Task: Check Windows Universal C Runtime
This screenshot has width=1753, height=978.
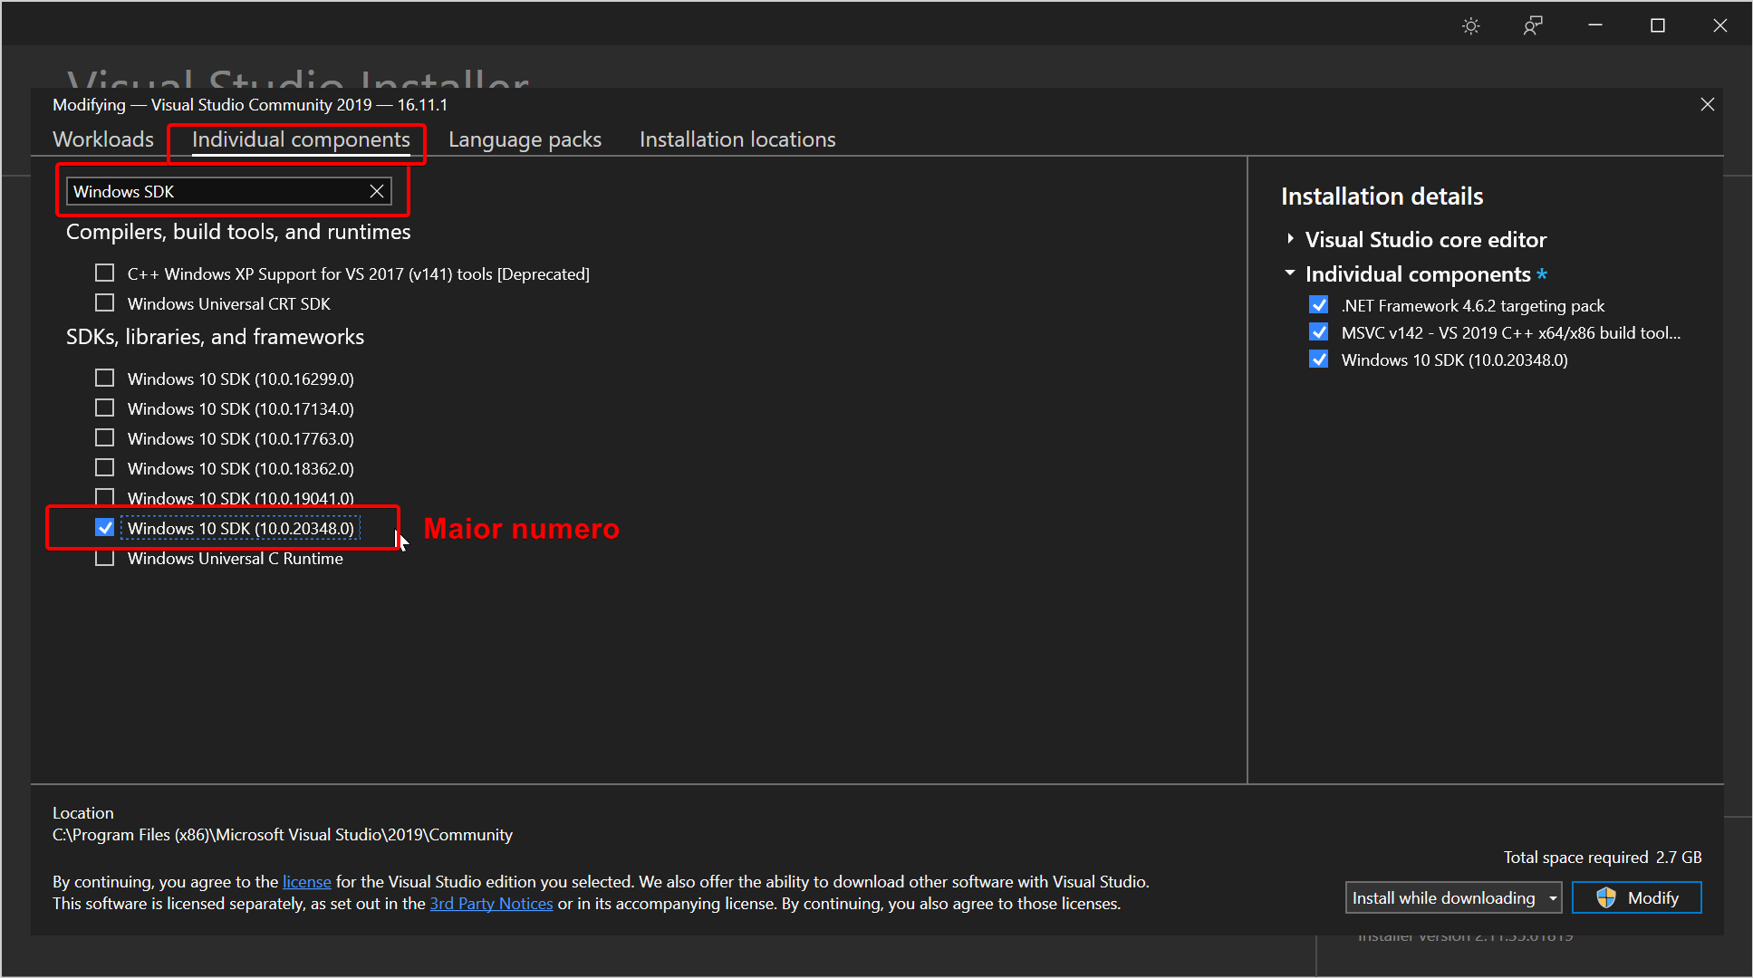Action: [105, 558]
